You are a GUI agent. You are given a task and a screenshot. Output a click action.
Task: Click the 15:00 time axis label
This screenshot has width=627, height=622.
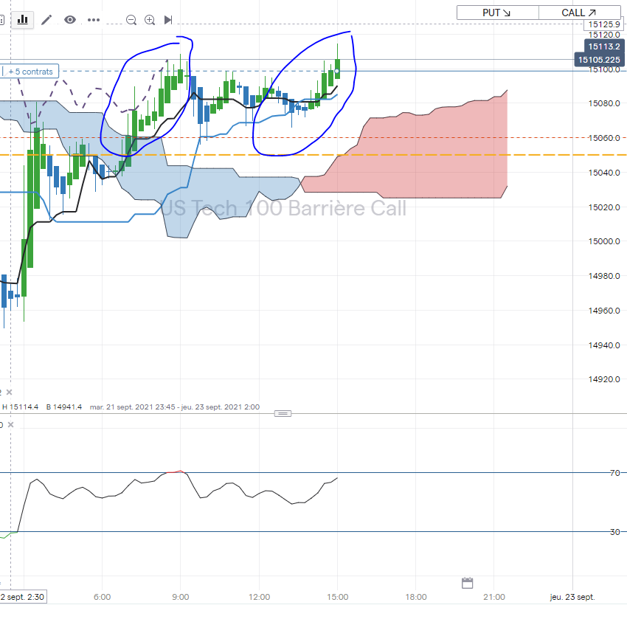(x=338, y=597)
